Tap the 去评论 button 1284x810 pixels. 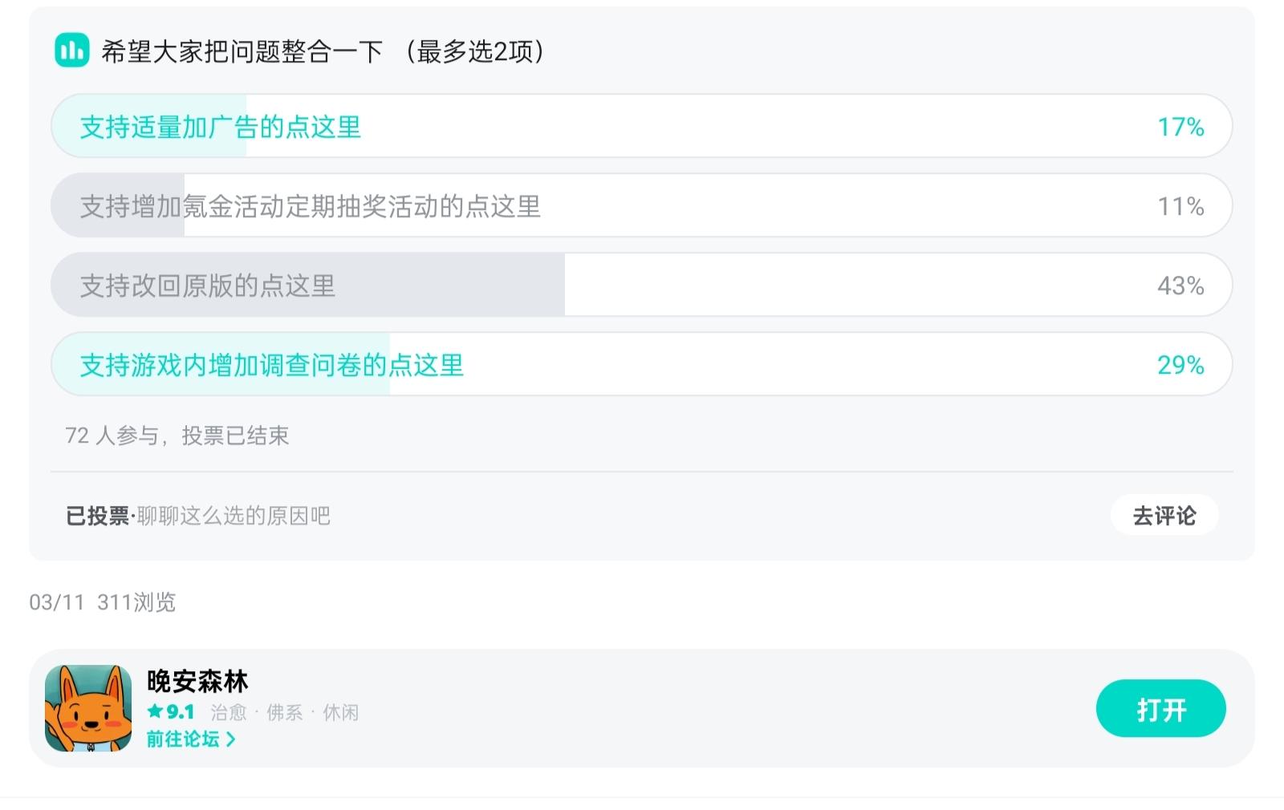(x=1164, y=515)
